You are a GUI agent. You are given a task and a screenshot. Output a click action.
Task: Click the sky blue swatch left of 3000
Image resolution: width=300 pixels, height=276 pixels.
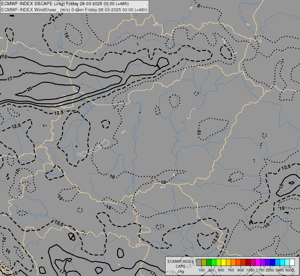coord(277,262)
